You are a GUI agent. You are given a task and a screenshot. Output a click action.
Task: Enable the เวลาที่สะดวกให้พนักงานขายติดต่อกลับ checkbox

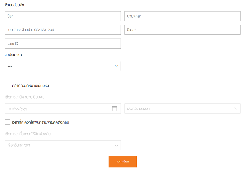pyautogui.click(x=8, y=122)
